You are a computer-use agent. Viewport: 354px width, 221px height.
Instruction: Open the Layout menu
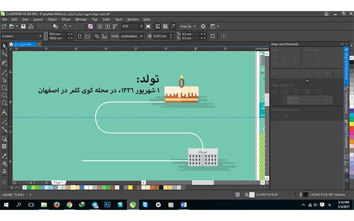coord(38,19)
